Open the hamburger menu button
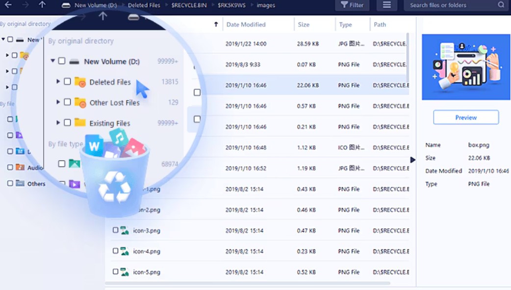This screenshot has width=511, height=290. 386,5
